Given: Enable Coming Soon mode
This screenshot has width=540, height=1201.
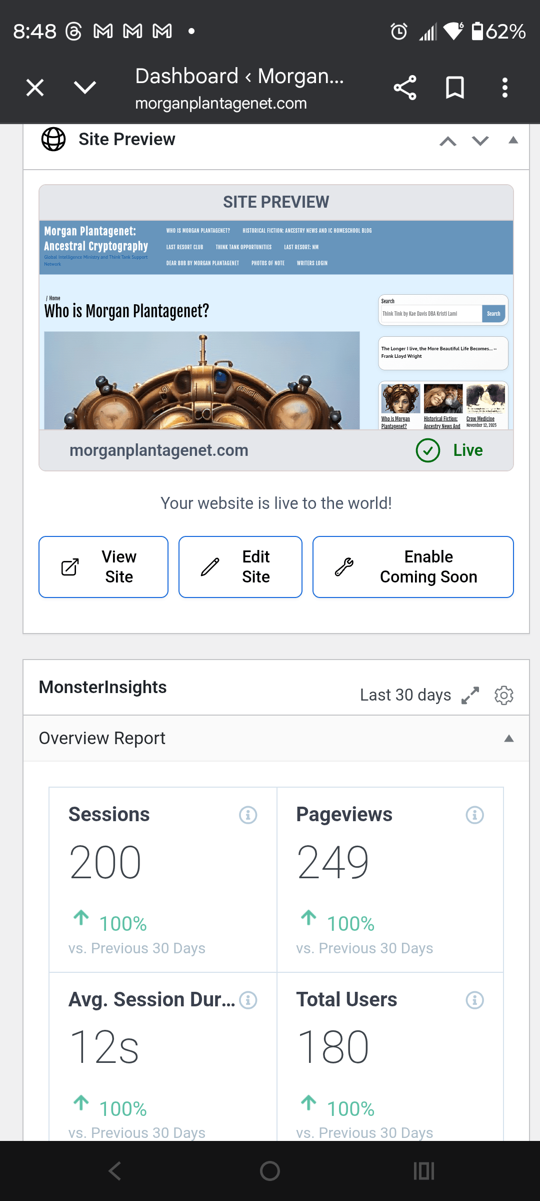Looking at the screenshot, I should 413,567.
